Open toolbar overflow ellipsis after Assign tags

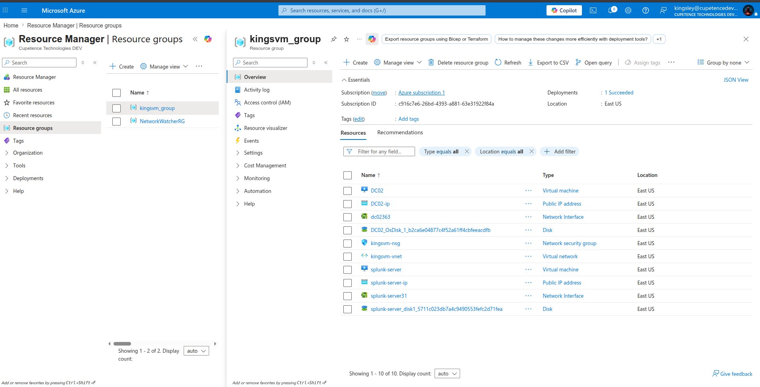671,63
